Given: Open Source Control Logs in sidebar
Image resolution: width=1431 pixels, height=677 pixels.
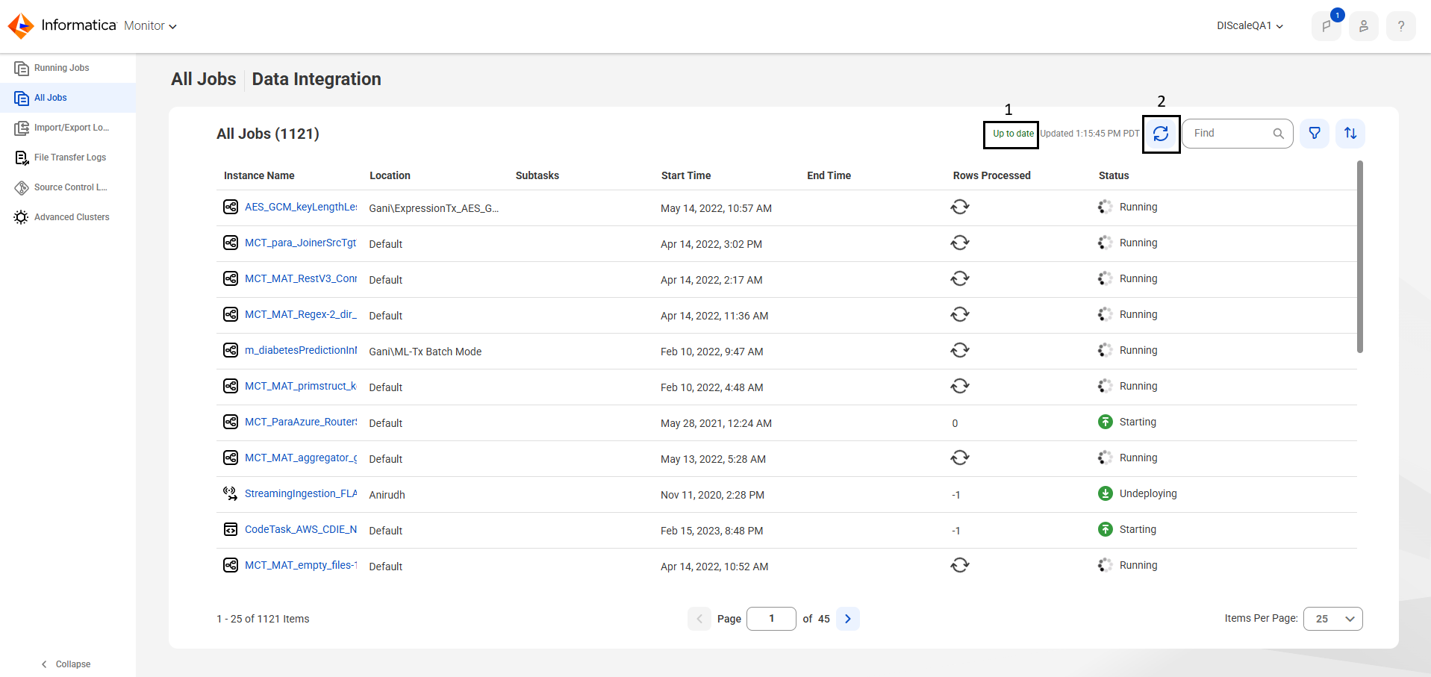Looking at the screenshot, I should pyautogui.click(x=68, y=187).
